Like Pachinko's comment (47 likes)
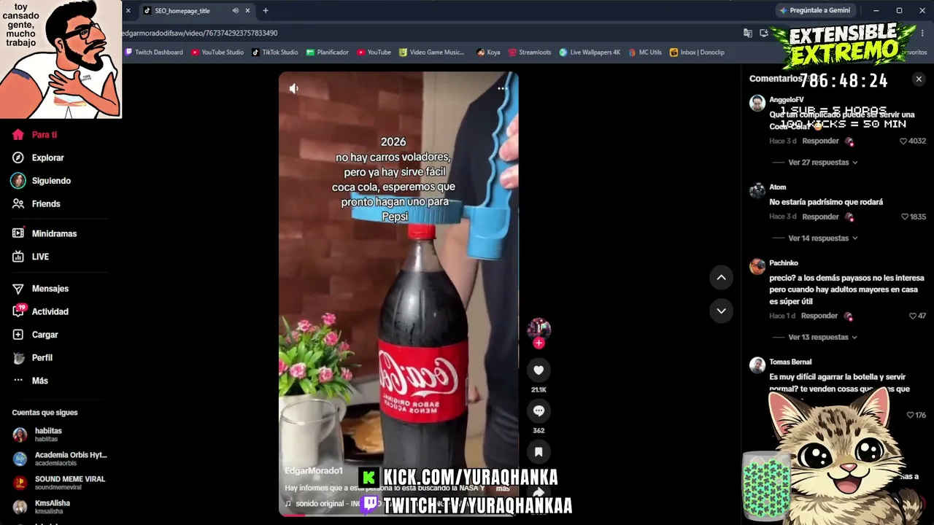Viewport: 934px width, 525px height. (912, 316)
